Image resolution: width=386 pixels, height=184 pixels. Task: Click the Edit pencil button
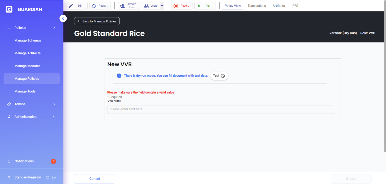77,6
